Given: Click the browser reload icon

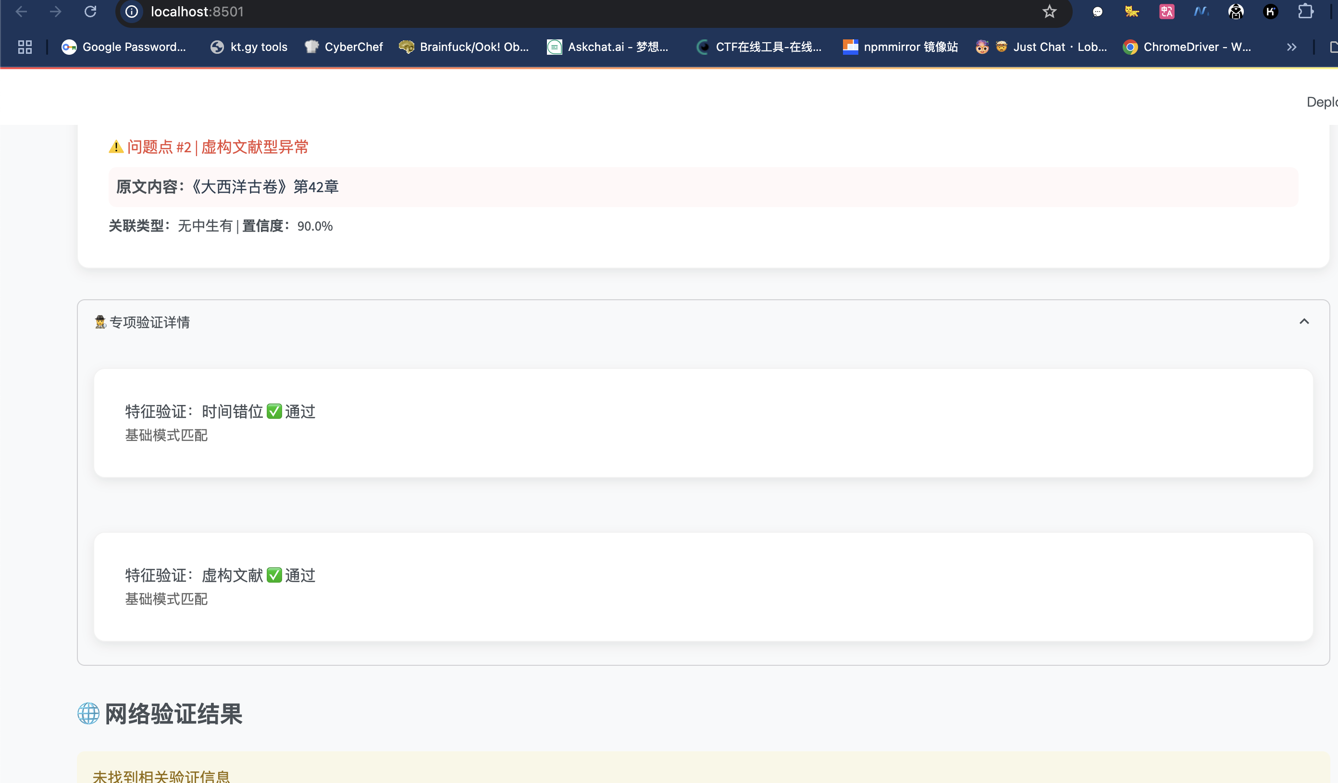Looking at the screenshot, I should (x=90, y=12).
